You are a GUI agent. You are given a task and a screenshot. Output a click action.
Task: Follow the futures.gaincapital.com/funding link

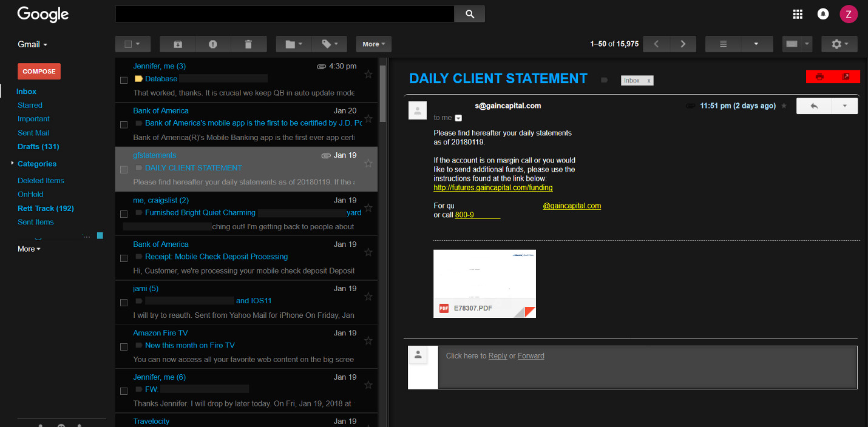pos(493,188)
